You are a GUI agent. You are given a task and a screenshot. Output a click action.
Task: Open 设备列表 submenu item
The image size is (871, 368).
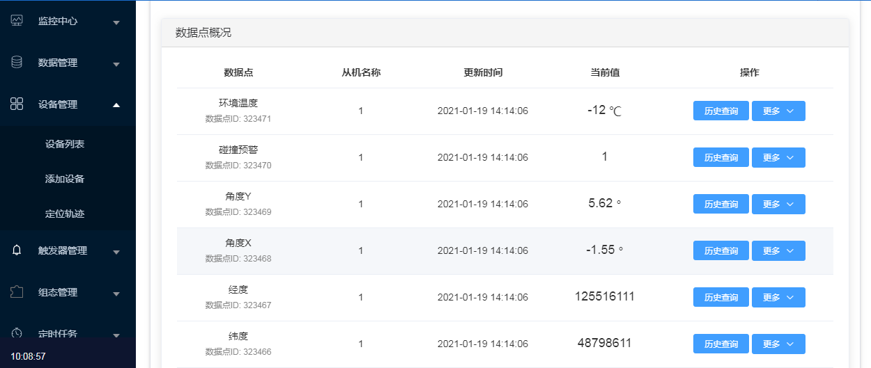65,144
